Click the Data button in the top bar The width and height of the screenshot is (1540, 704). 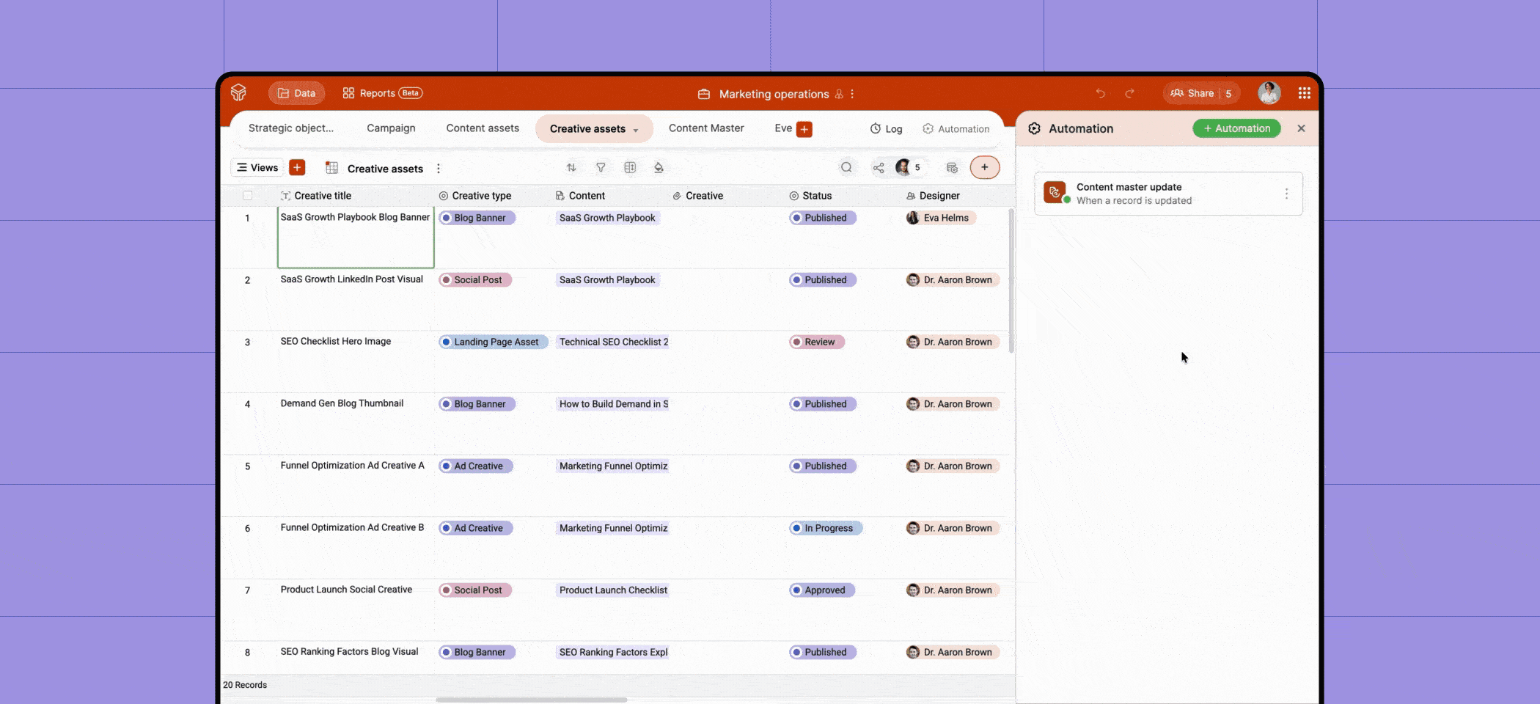tap(296, 93)
